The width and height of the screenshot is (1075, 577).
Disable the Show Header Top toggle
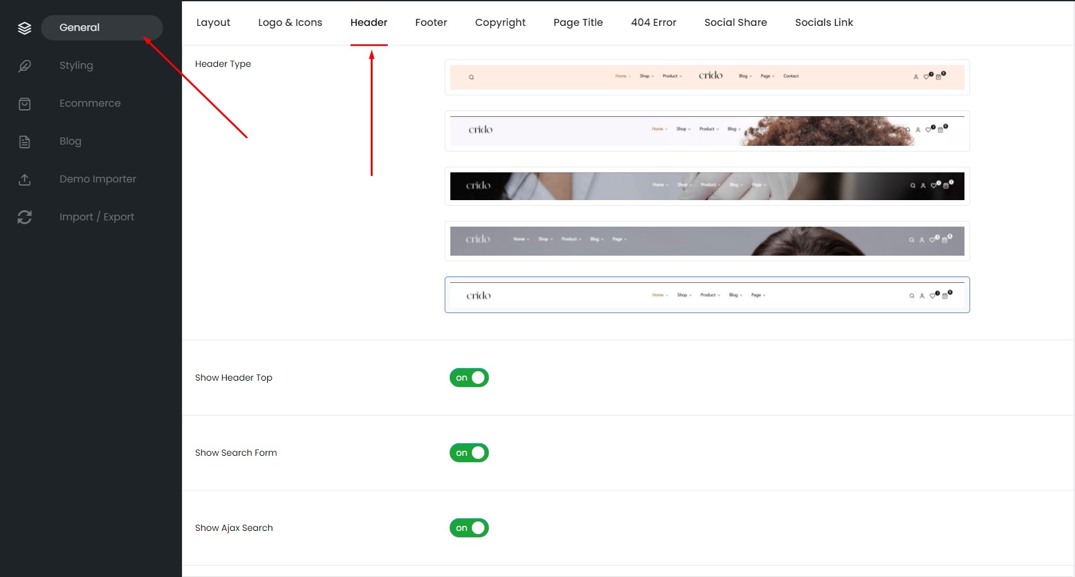(469, 378)
